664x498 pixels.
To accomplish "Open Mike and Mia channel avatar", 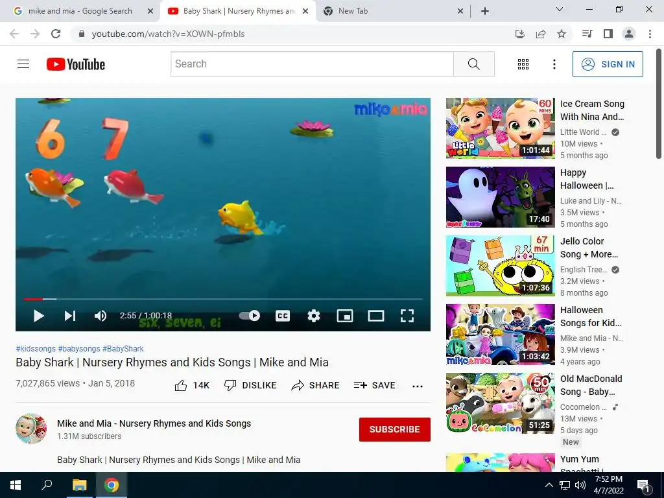I will (31, 429).
